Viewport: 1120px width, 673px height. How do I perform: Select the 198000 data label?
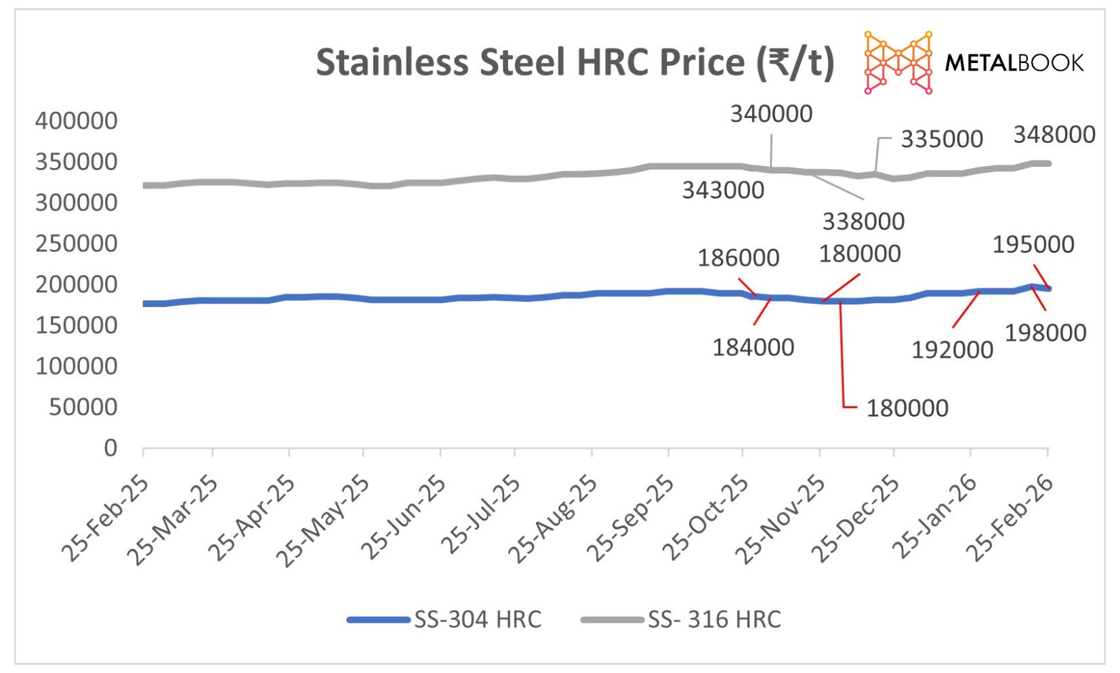click(1045, 333)
